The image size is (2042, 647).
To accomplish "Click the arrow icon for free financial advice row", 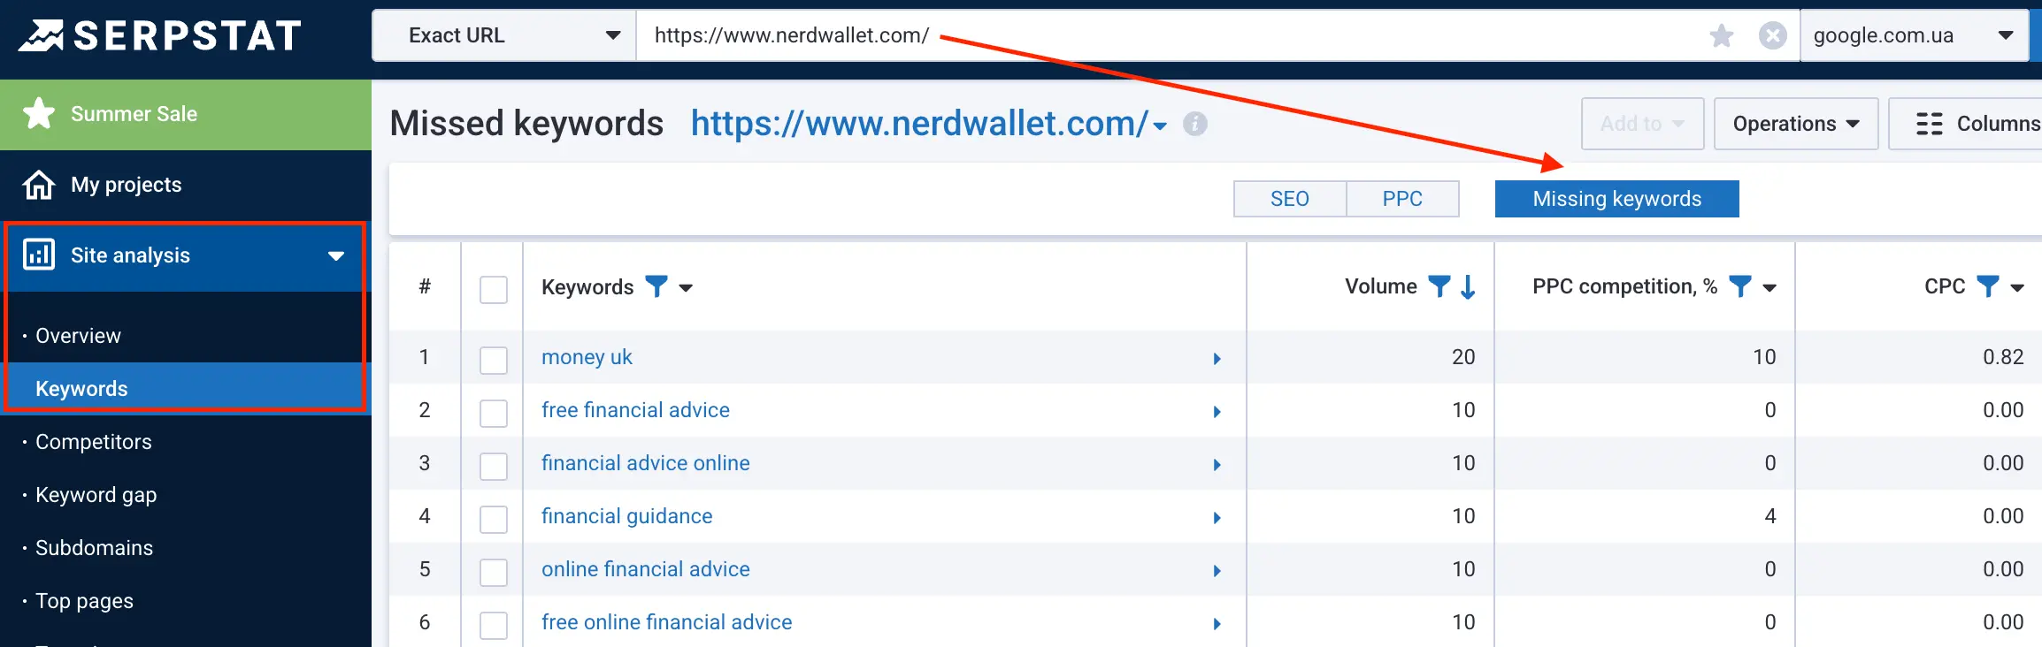I will tap(1217, 412).
